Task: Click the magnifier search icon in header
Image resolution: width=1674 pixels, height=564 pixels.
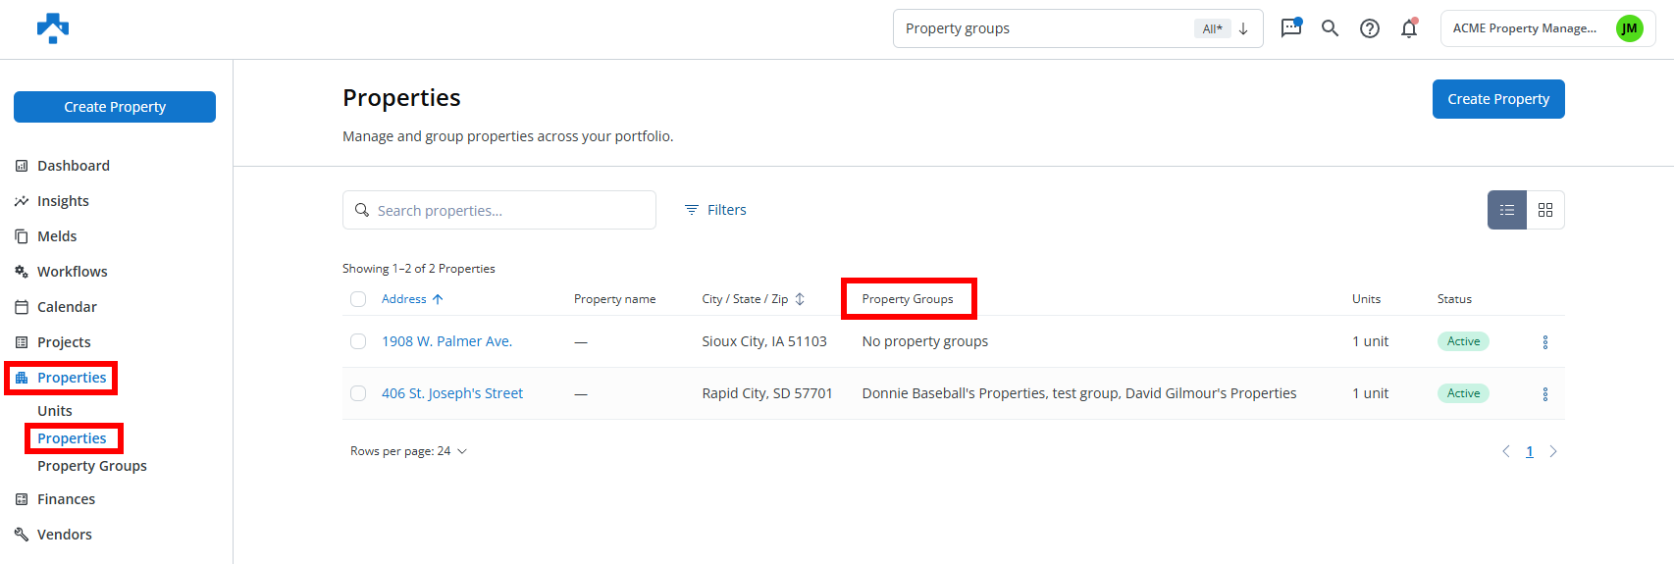Action: pos(1330,28)
